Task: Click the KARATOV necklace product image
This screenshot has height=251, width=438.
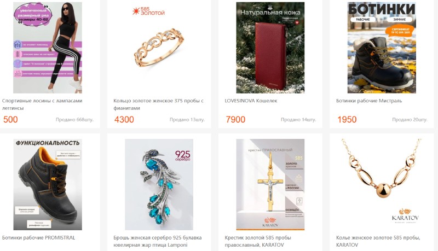Action: tap(382, 184)
